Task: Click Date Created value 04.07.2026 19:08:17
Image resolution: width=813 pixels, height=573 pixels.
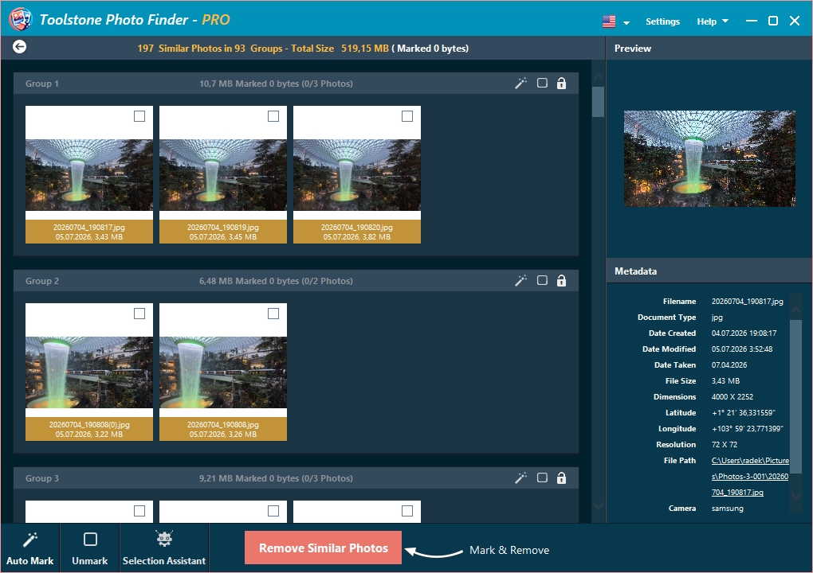Action: click(744, 333)
